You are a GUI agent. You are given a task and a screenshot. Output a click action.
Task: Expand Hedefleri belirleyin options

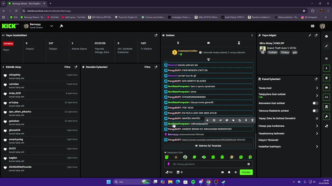pos(317,146)
